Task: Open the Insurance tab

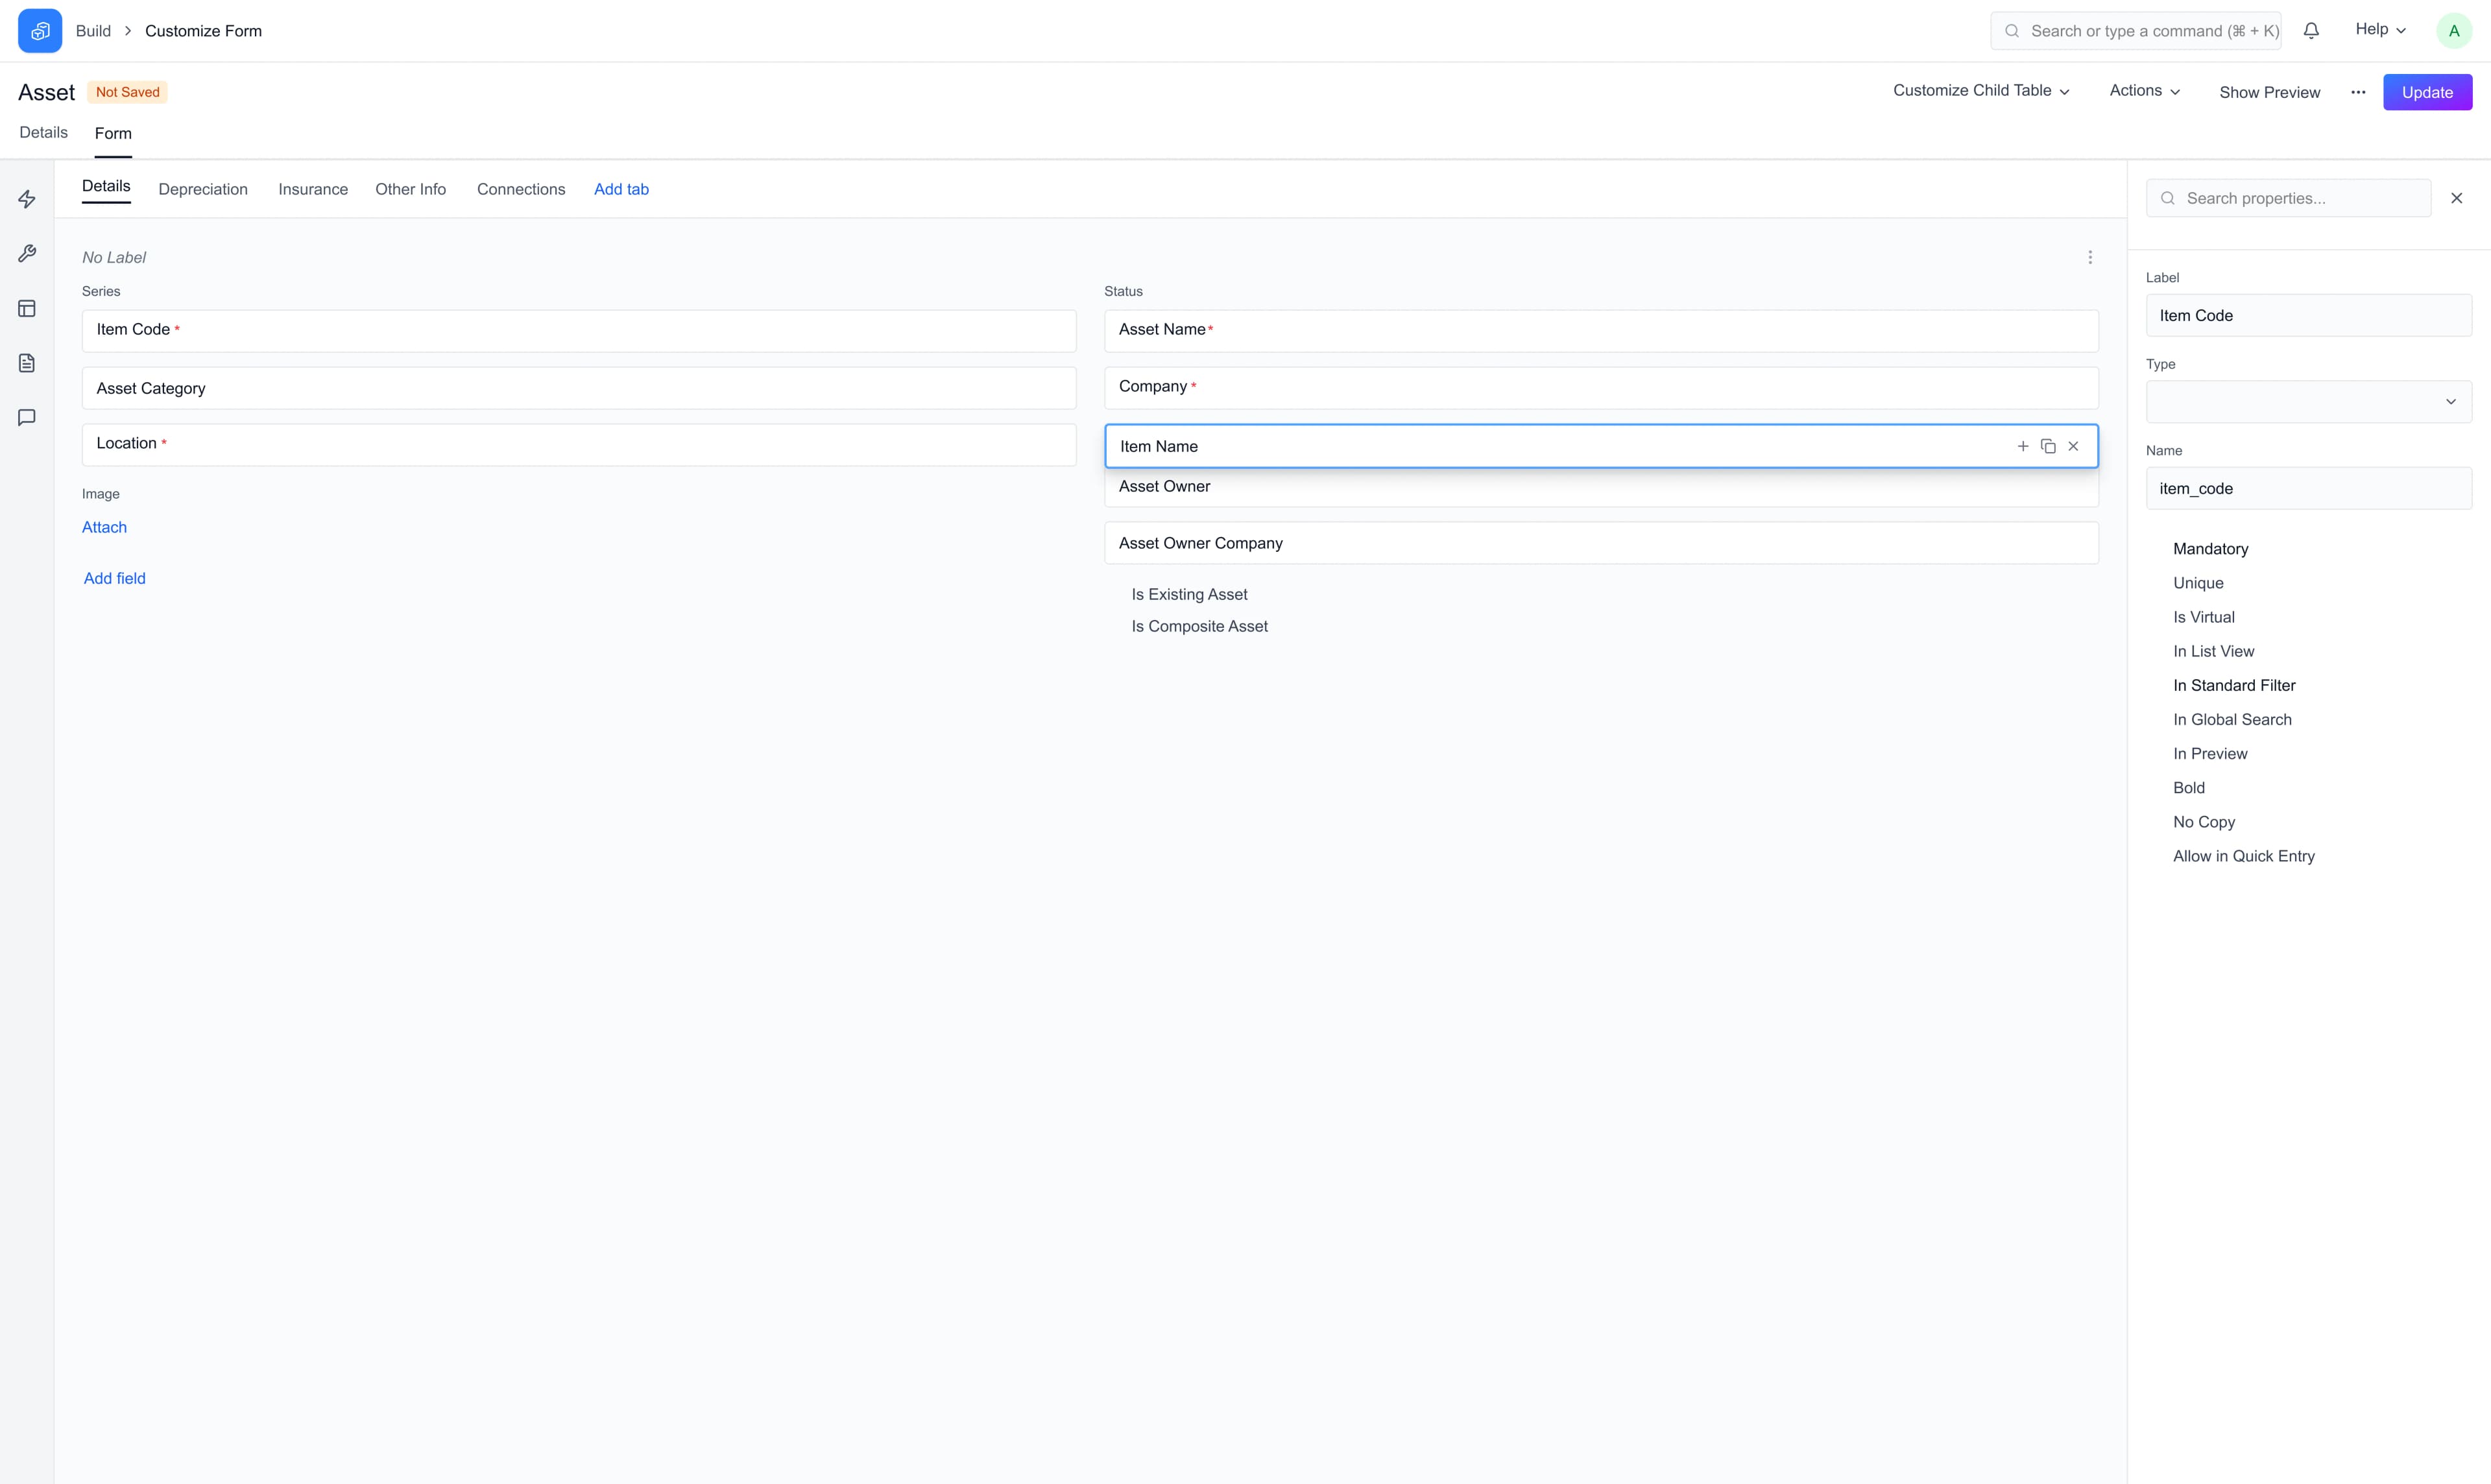Action: coord(313,189)
